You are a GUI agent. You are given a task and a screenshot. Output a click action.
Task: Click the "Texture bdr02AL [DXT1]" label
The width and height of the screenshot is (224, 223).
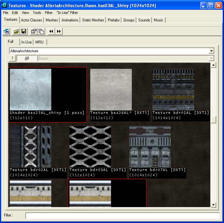38,170
